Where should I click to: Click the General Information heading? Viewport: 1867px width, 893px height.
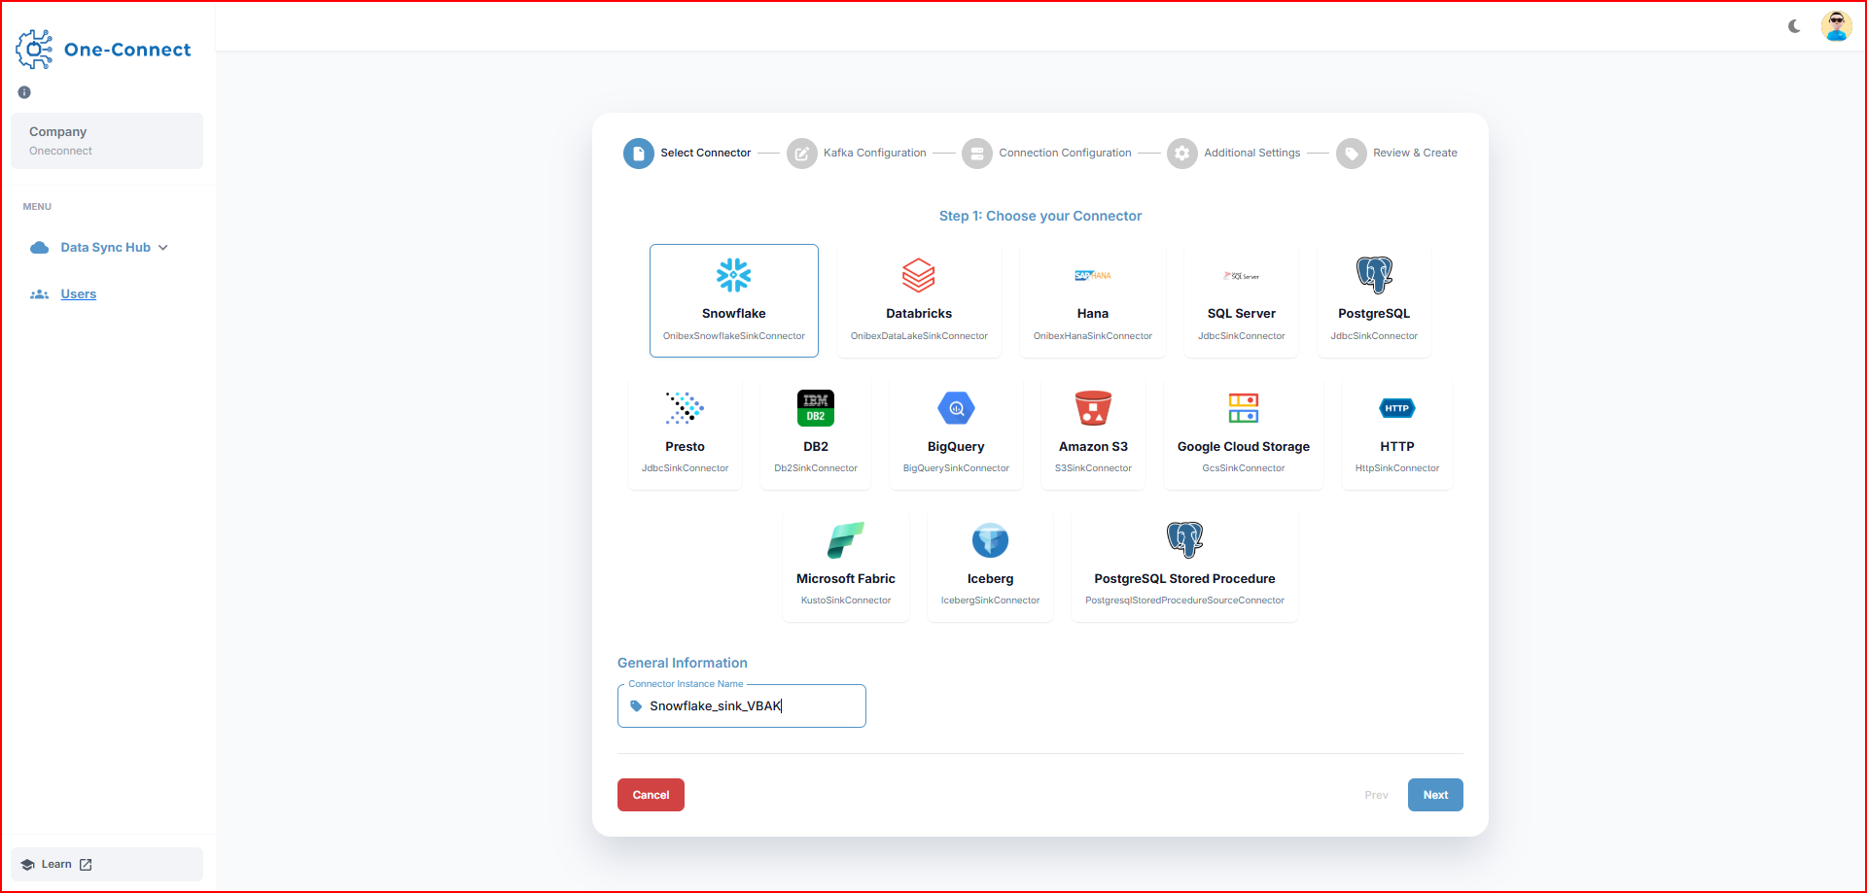[x=683, y=663]
